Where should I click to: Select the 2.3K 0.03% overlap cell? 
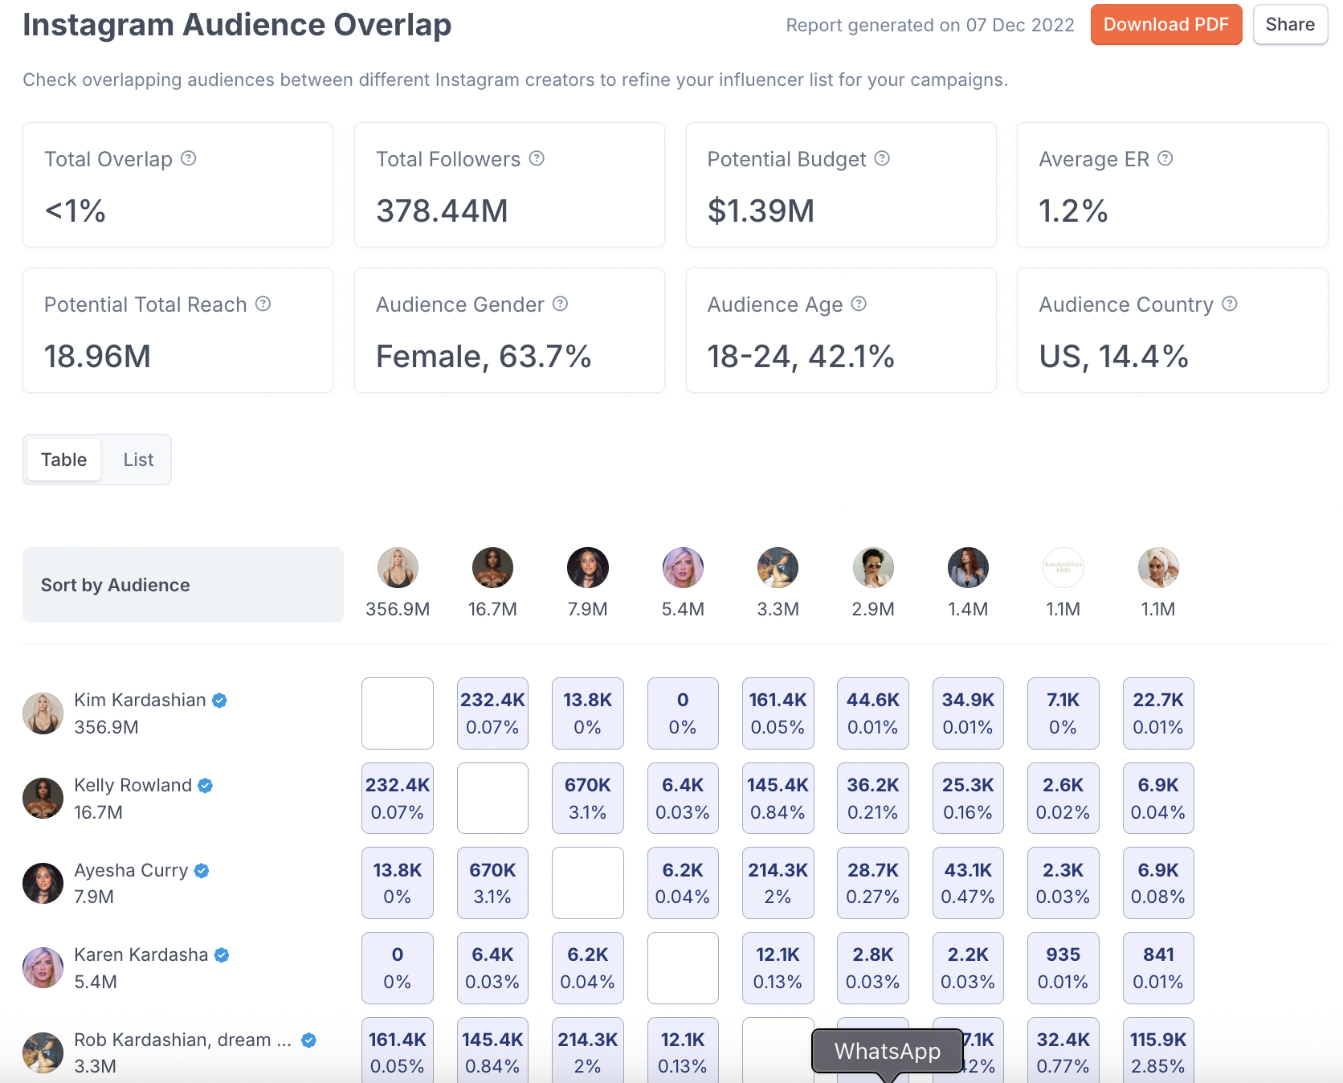(1063, 883)
